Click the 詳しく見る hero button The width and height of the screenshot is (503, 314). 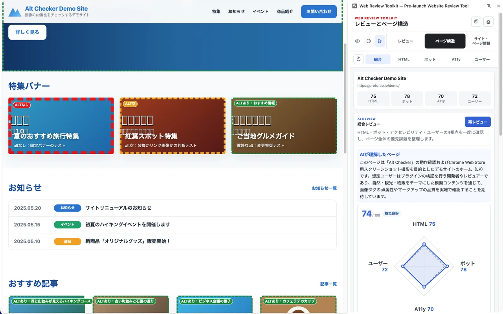(27, 32)
